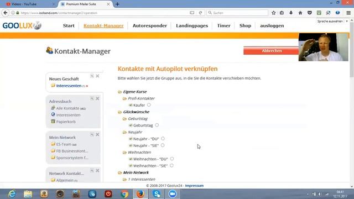This screenshot has width=354, height=199.
Task: Go to browser home page icon
Action: click(300, 13)
